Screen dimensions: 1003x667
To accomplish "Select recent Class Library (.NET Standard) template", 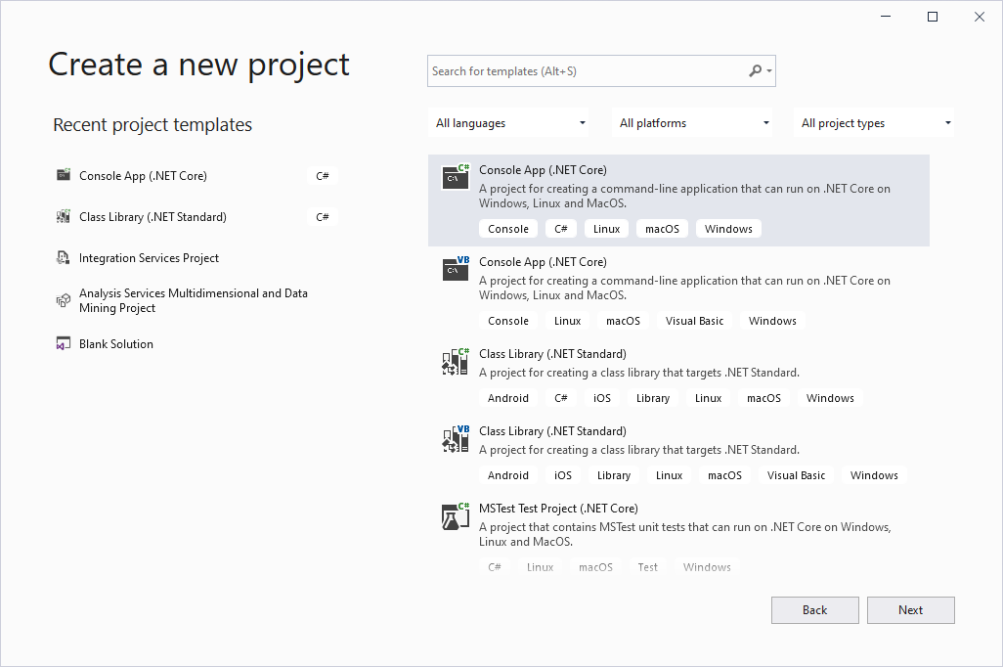I will (153, 217).
